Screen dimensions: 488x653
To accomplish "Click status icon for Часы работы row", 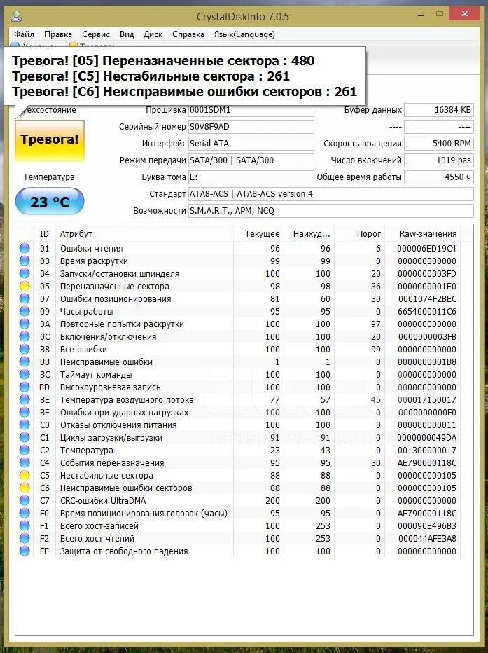I will click(25, 311).
